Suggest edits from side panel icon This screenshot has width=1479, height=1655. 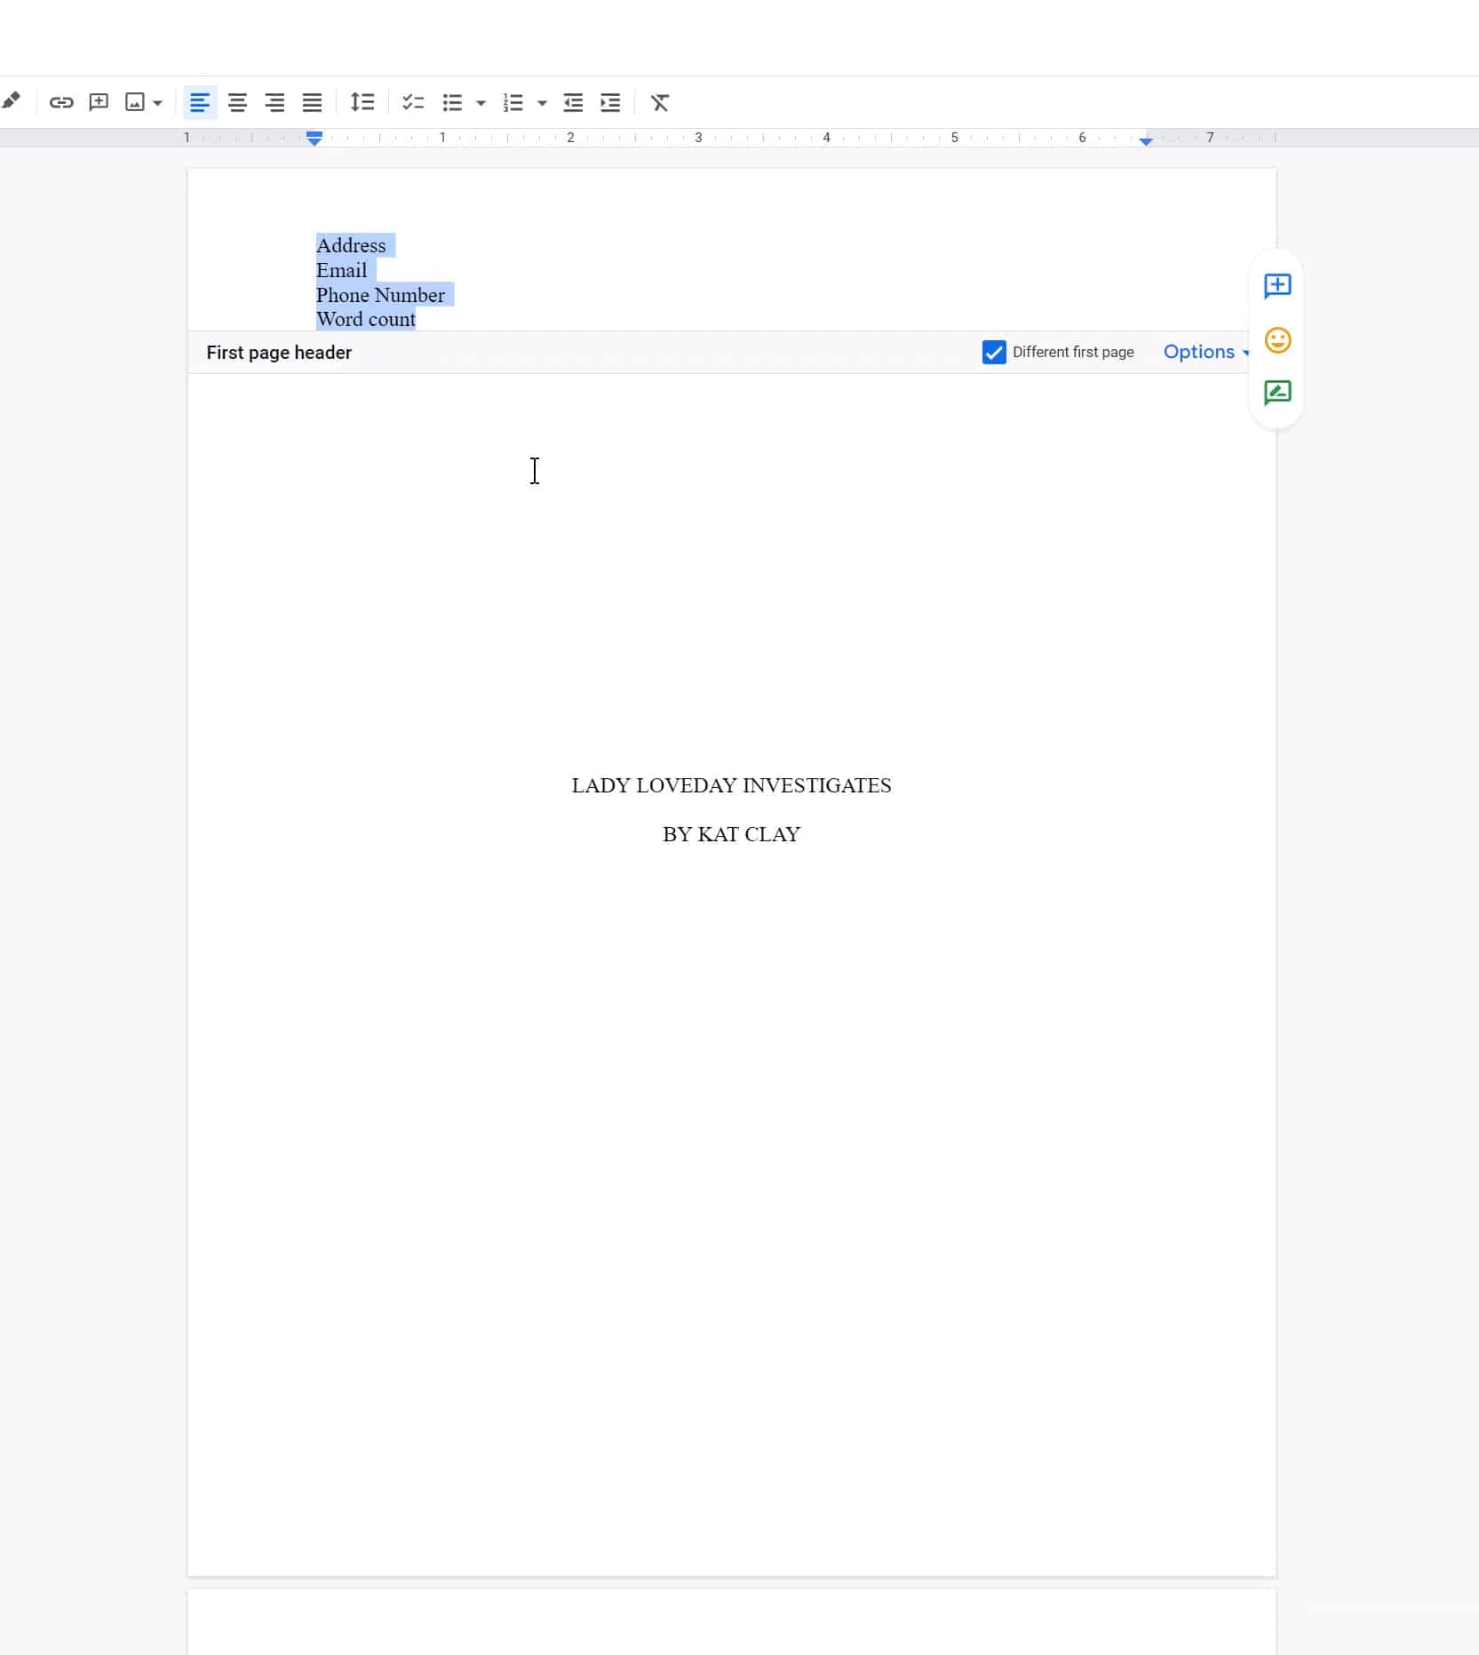(x=1277, y=393)
